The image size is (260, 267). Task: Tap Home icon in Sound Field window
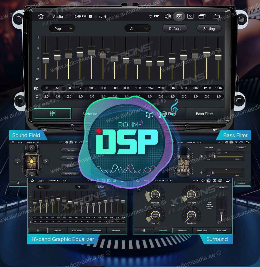click(x=13, y=142)
